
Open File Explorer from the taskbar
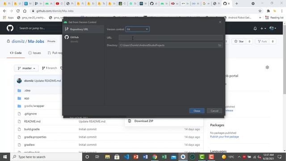(x=107, y=157)
